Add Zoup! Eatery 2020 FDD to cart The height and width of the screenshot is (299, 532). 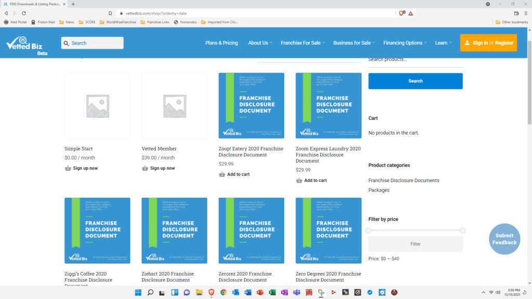click(238, 174)
